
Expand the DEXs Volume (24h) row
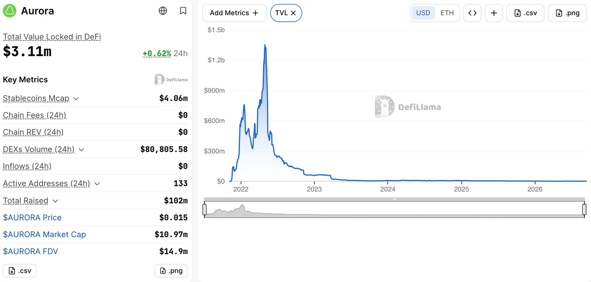point(81,150)
